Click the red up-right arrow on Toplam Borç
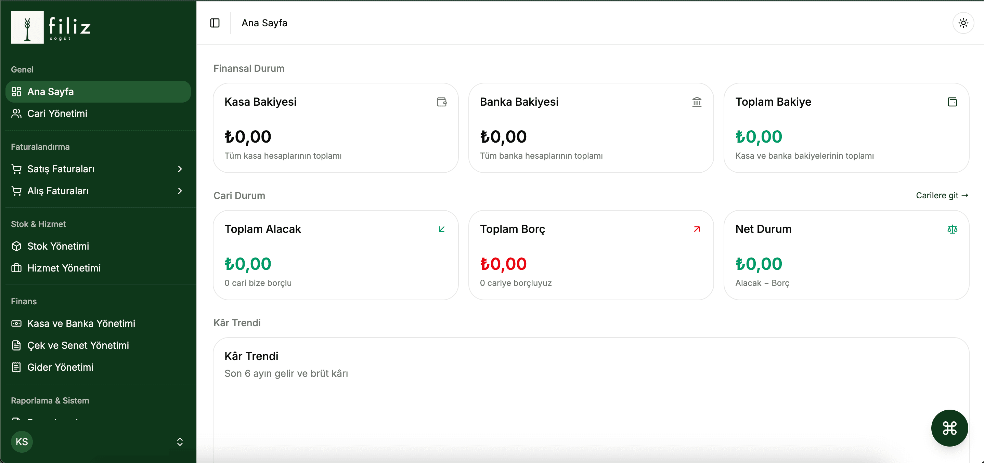The image size is (984, 463). pos(697,229)
